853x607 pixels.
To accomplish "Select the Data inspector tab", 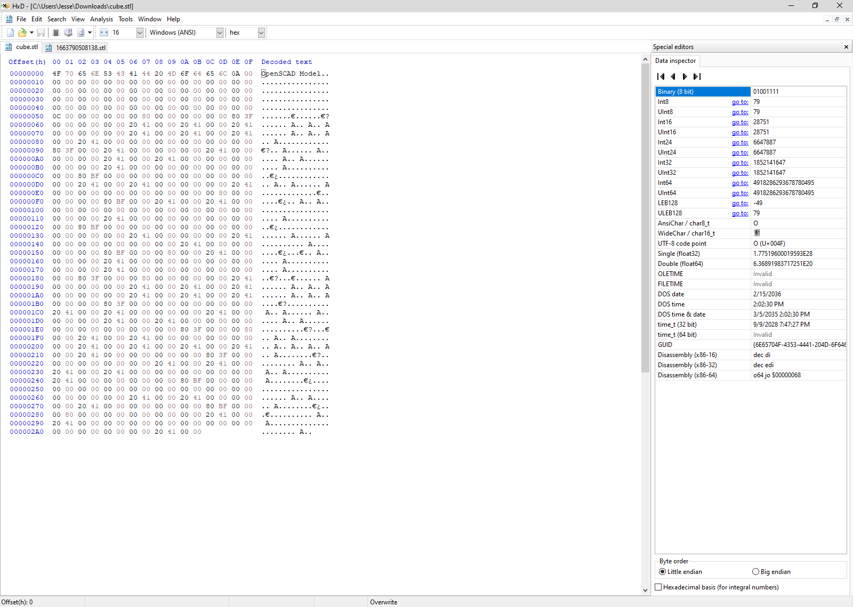I will [675, 61].
